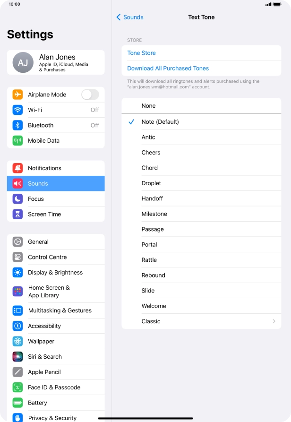Choose None as text tone
291x422 pixels.
point(201,106)
